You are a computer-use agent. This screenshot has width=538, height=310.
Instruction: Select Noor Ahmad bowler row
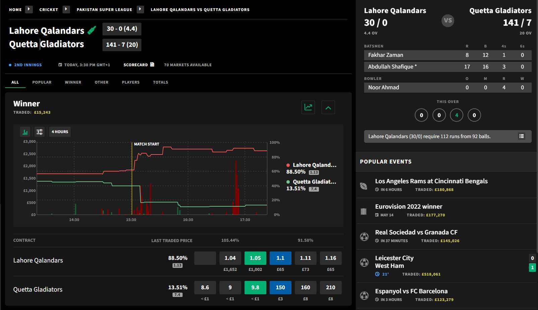(448, 88)
